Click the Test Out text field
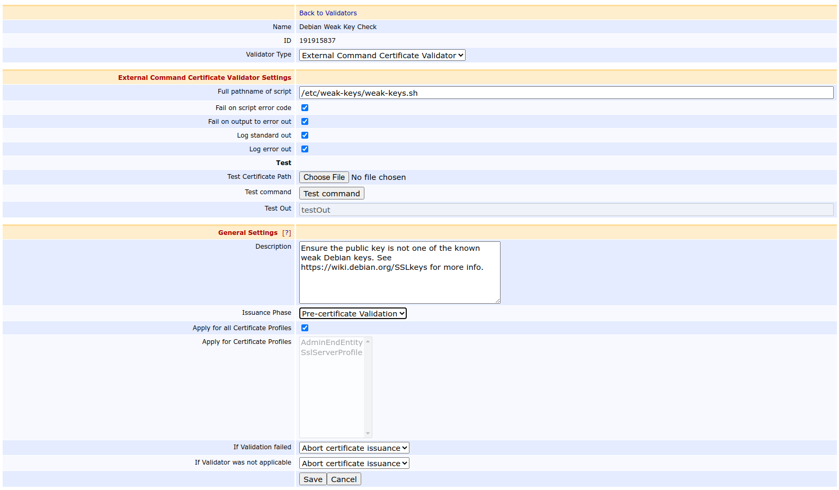Viewport: 839px width, 490px height. (566, 210)
